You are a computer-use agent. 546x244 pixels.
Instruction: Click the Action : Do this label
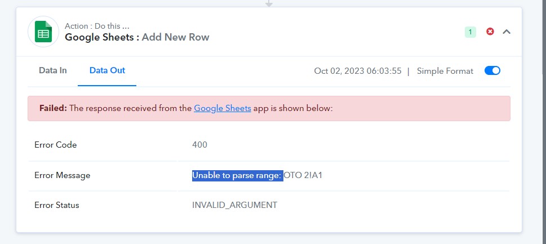click(x=97, y=26)
